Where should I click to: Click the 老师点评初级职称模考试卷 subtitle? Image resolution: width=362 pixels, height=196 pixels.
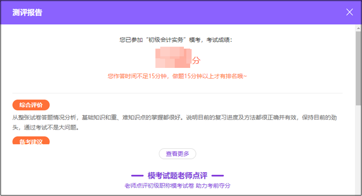pos(177,185)
